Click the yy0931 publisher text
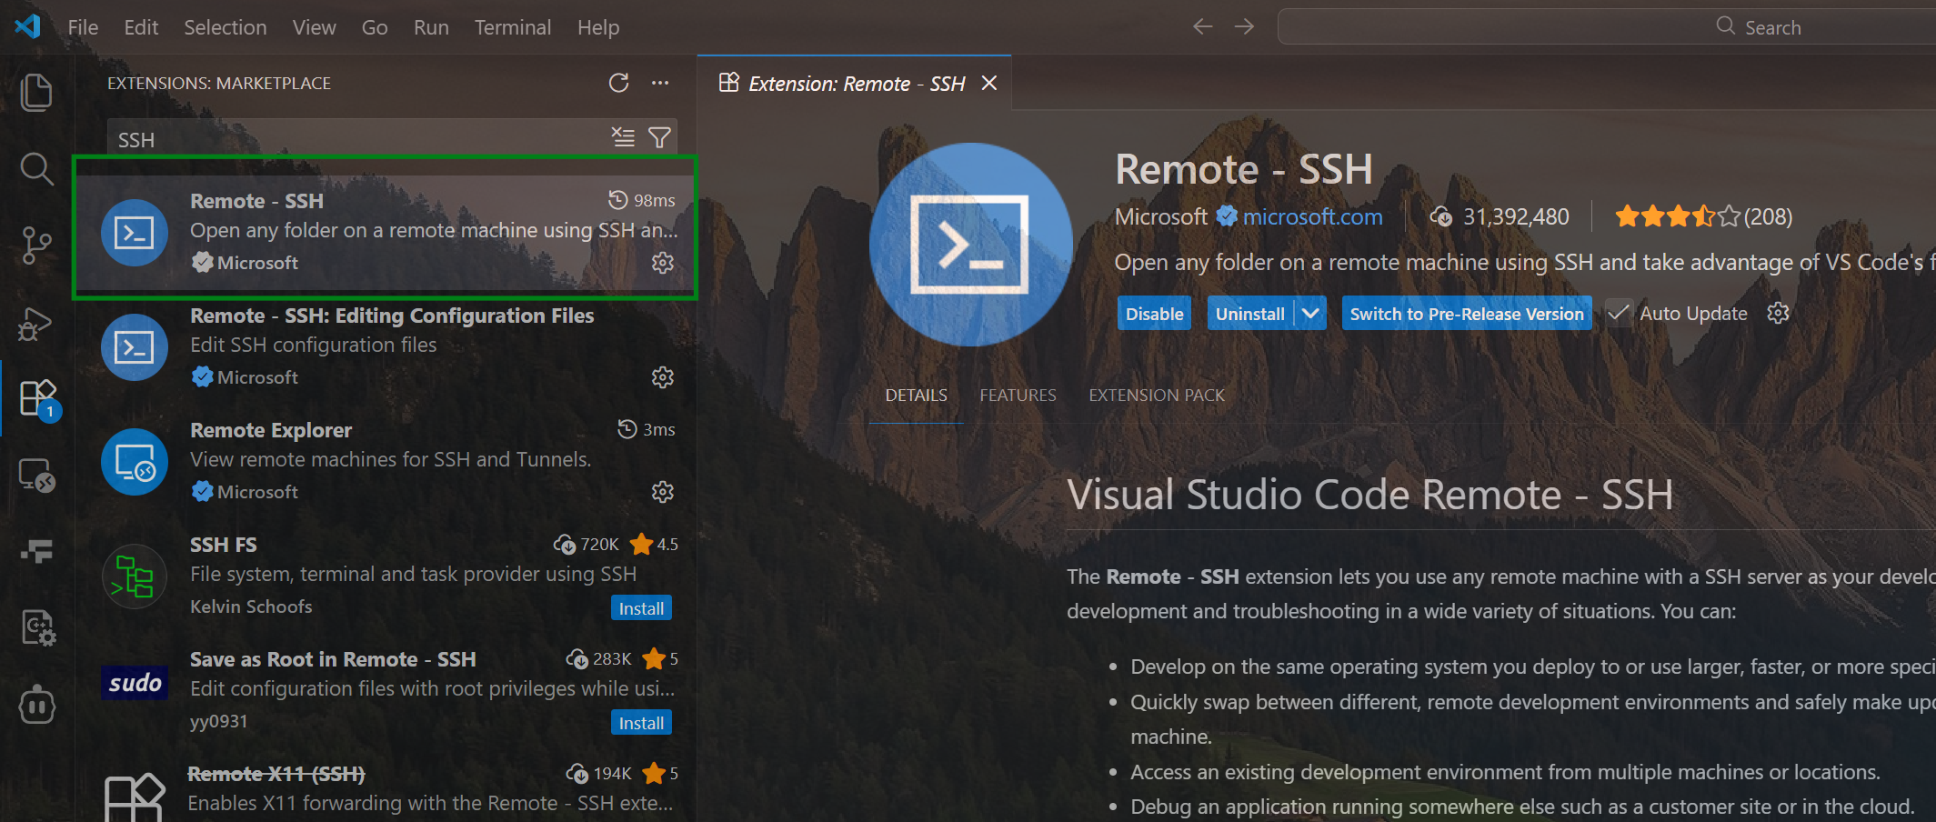Screen dimensions: 1936x822 point(218,721)
